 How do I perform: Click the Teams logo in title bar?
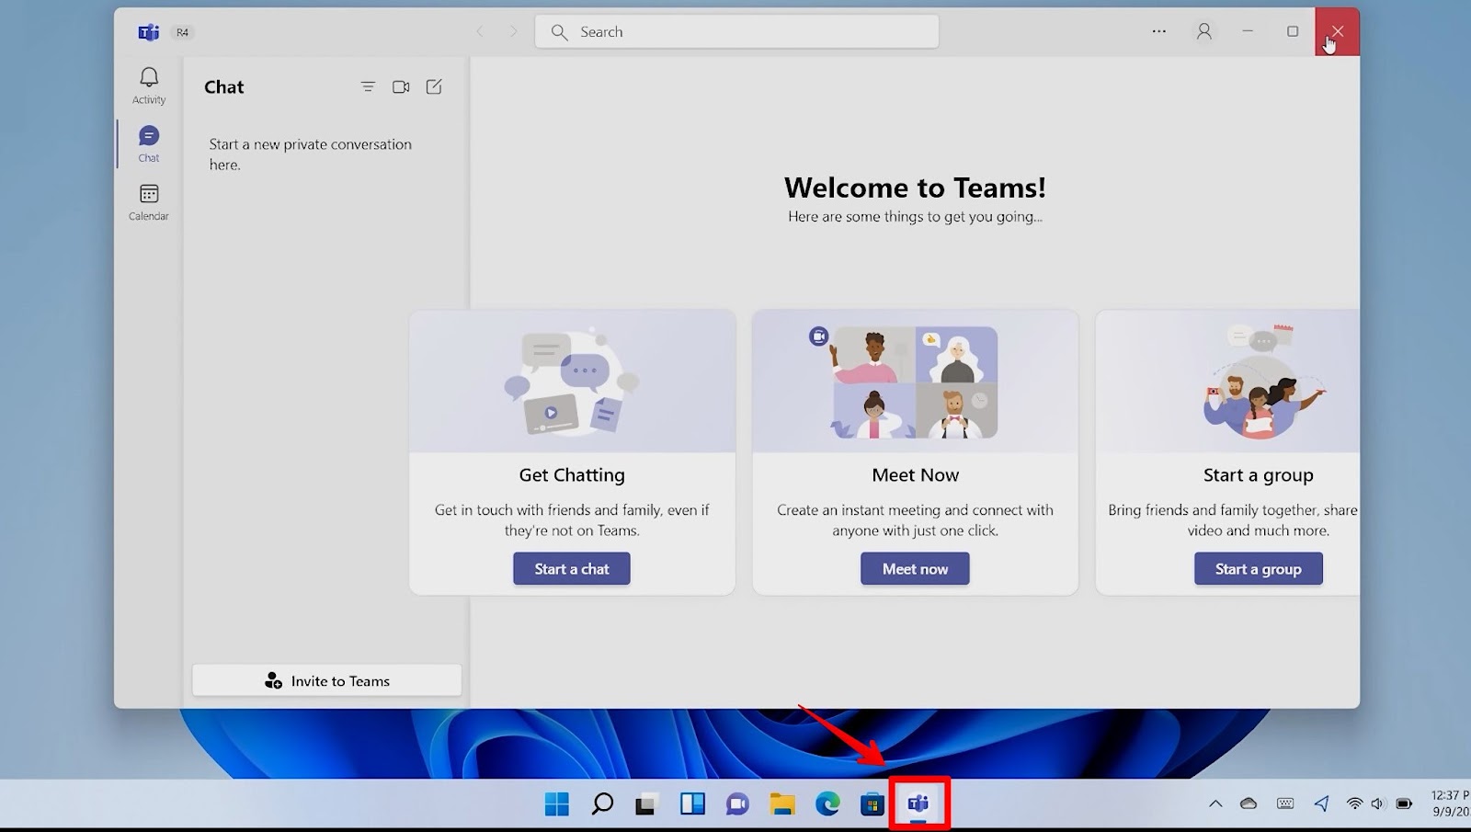(149, 32)
